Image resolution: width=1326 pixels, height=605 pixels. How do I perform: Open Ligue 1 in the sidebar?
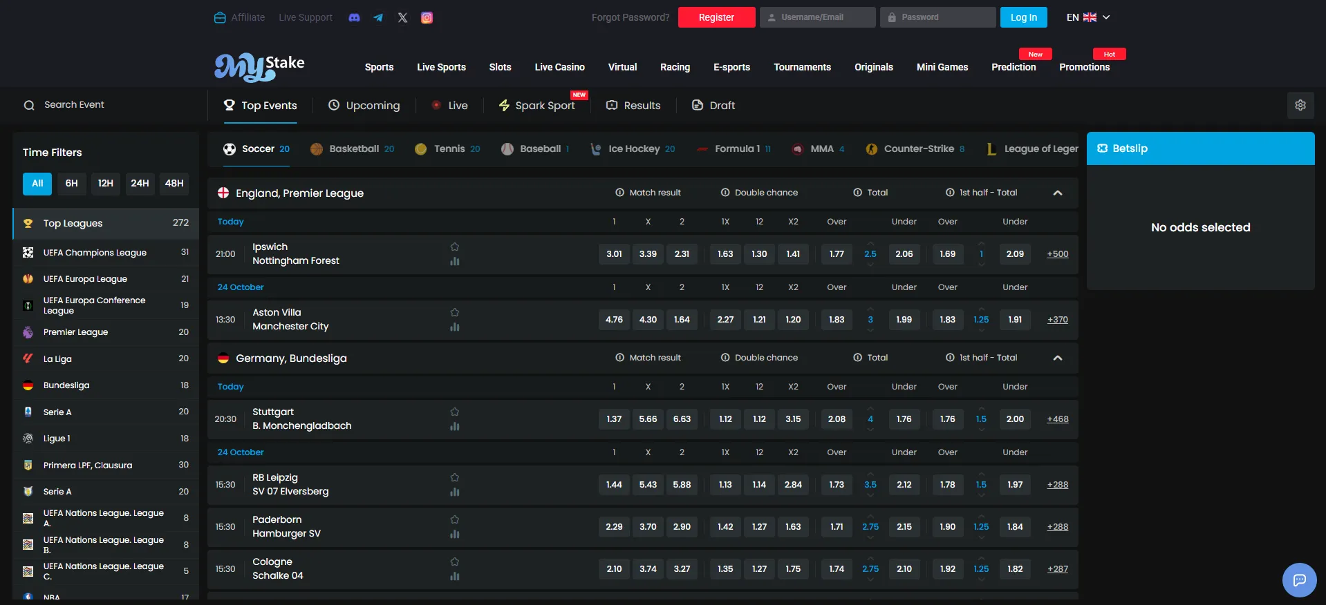[x=106, y=438]
